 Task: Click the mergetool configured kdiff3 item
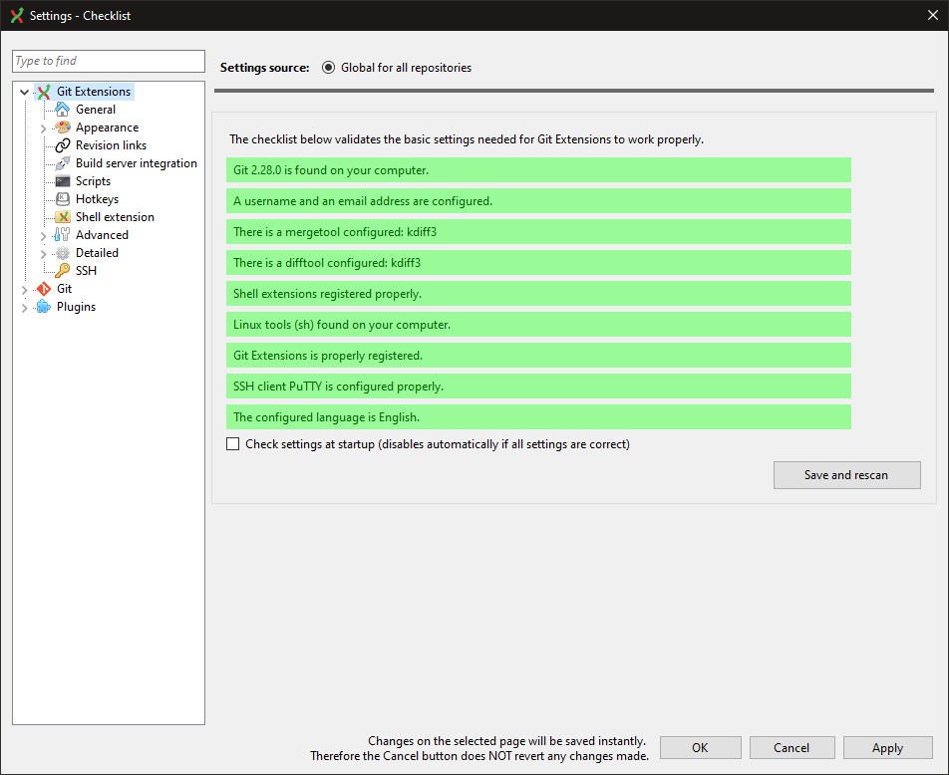point(538,232)
